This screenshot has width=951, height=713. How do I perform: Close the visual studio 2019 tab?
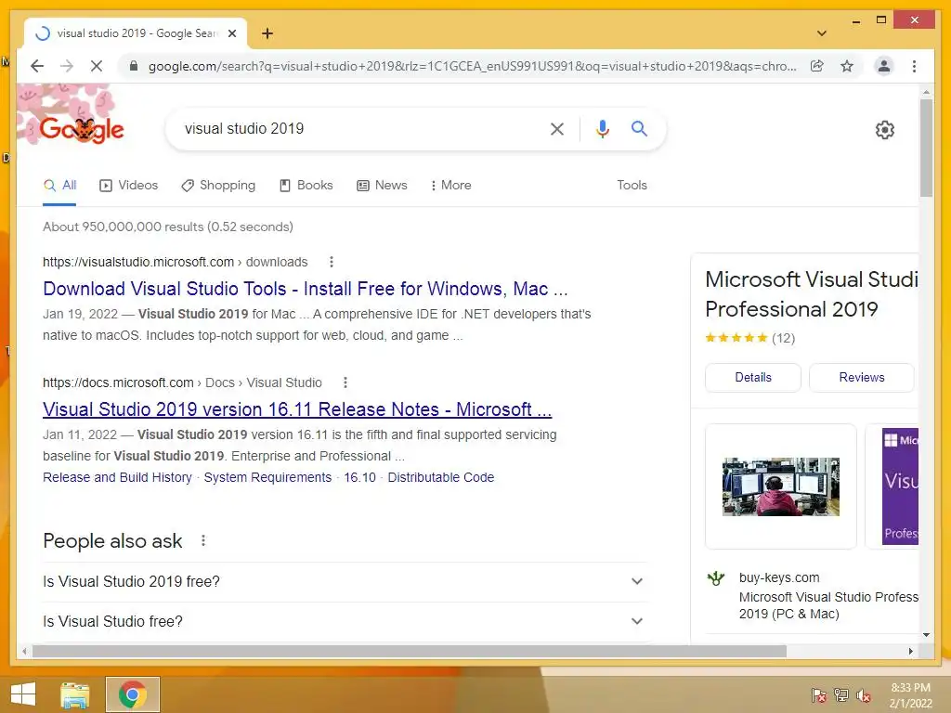coord(232,33)
